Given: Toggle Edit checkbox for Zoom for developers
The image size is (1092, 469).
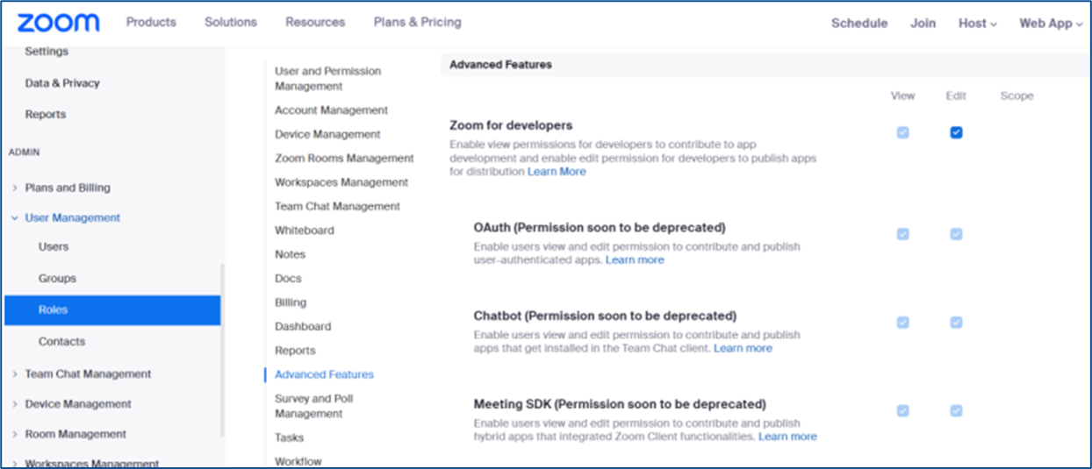Looking at the screenshot, I should tap(956, 132).
